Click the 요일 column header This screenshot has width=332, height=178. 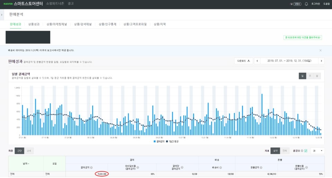click(x=54, y=164)
